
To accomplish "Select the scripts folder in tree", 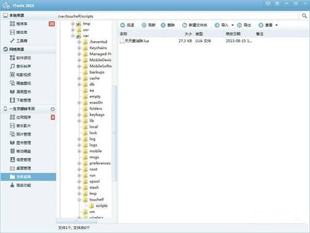I will coord(101,206).
